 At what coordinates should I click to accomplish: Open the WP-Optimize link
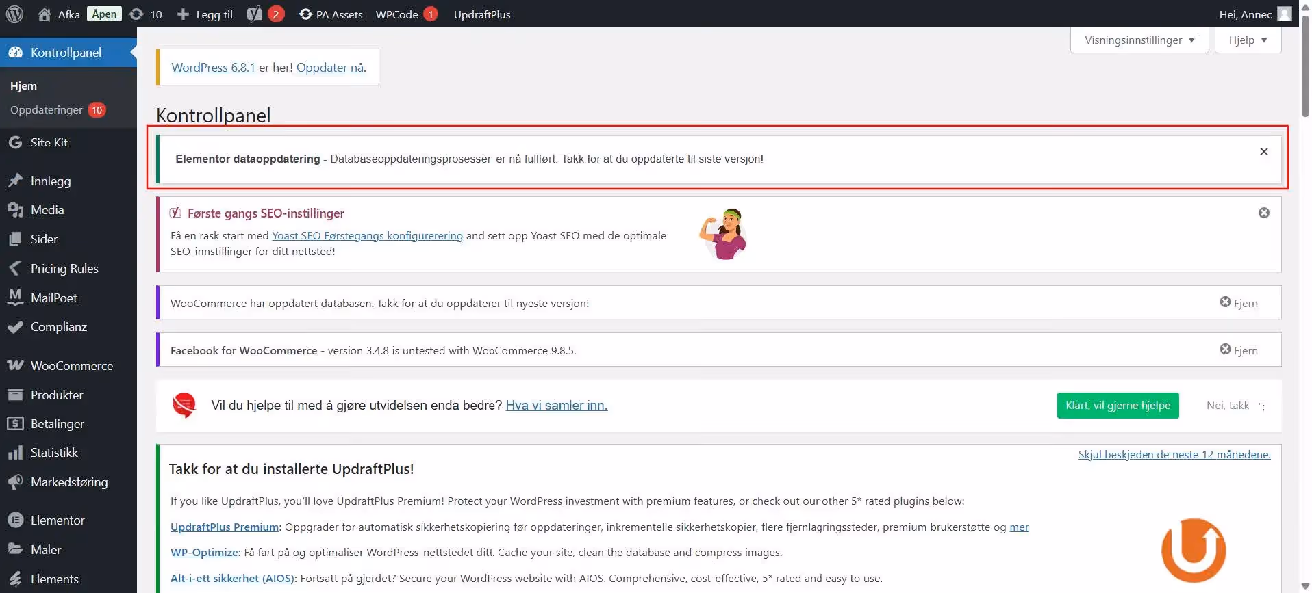click(x=204, y=552)
